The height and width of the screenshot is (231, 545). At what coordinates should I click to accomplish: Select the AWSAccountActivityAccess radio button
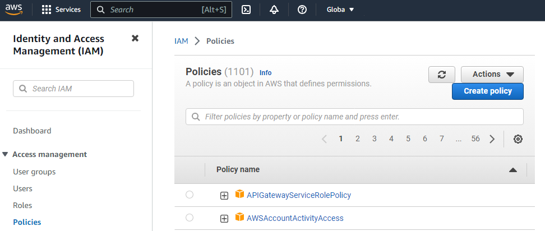pos(190,218)
